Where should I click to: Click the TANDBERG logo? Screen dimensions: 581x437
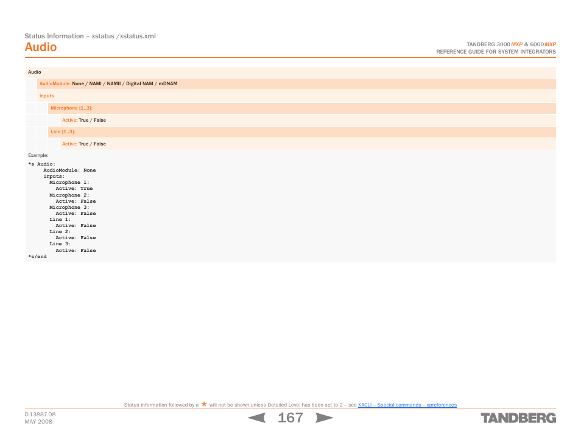(518, 418)
